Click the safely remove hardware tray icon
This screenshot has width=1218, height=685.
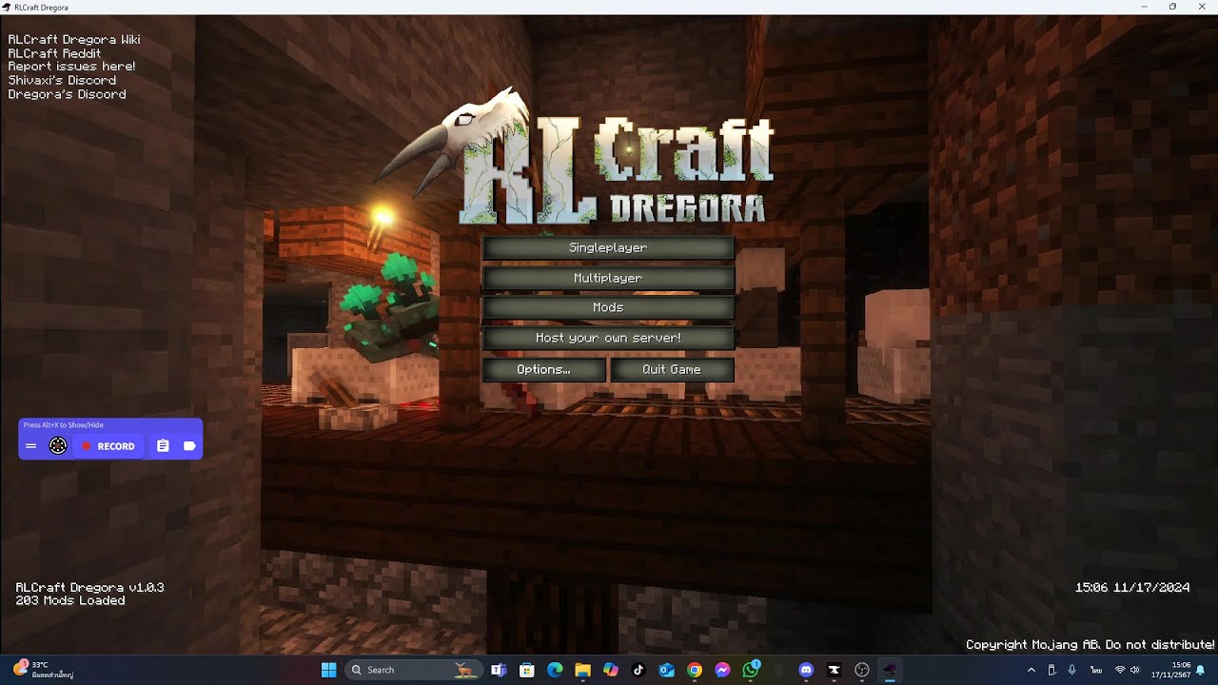[1051, 670]
